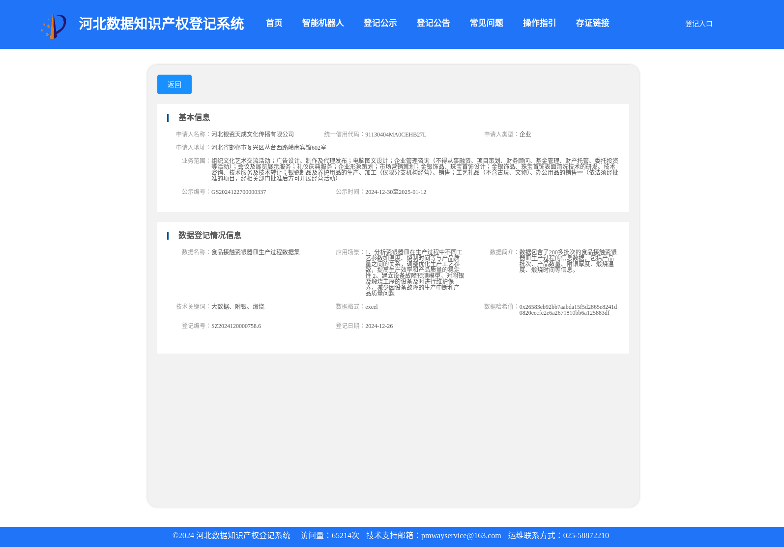The width and height of the screenshot is (784, 547).
Task: Click the 数据简介 description text
Action: tap(568, 261)
